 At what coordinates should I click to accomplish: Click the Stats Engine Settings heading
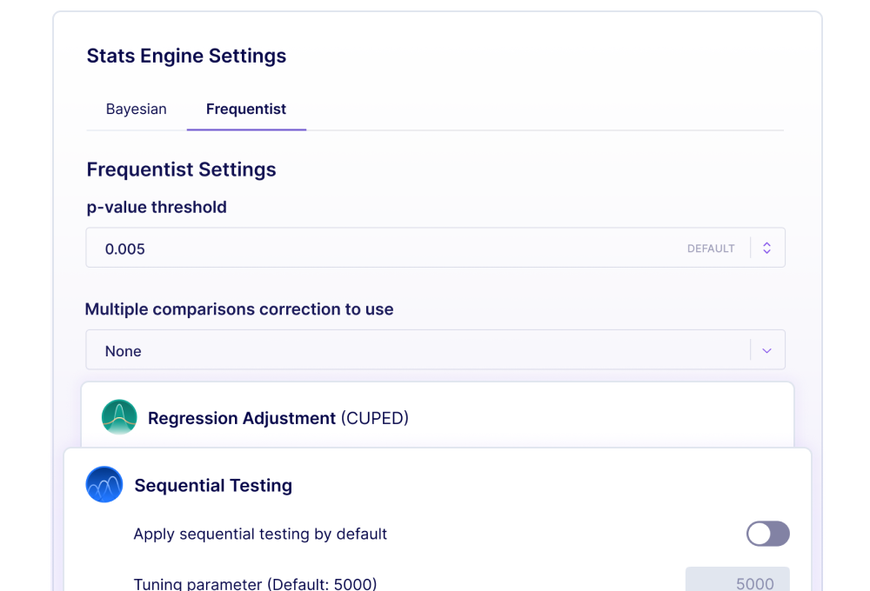pos(186,56)
